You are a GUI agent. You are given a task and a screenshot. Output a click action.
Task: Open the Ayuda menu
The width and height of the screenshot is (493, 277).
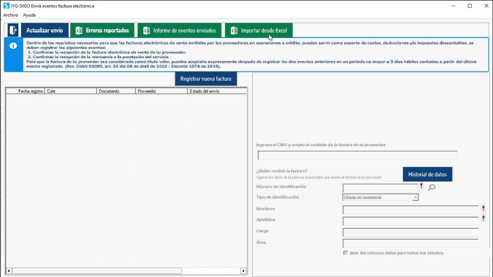(29, 15)
